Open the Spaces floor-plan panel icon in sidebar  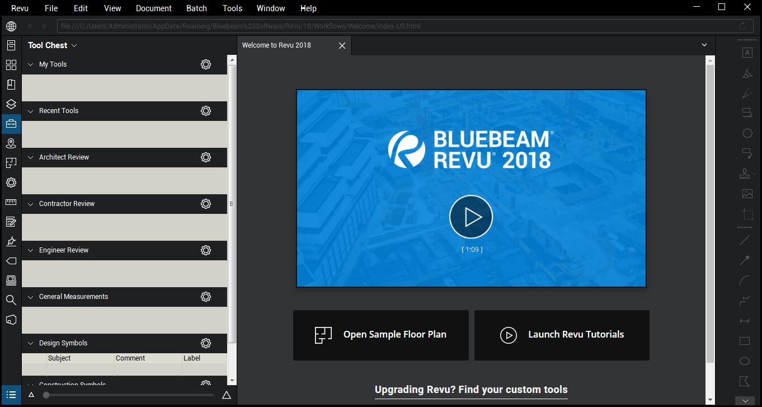[x=11, y=163]
